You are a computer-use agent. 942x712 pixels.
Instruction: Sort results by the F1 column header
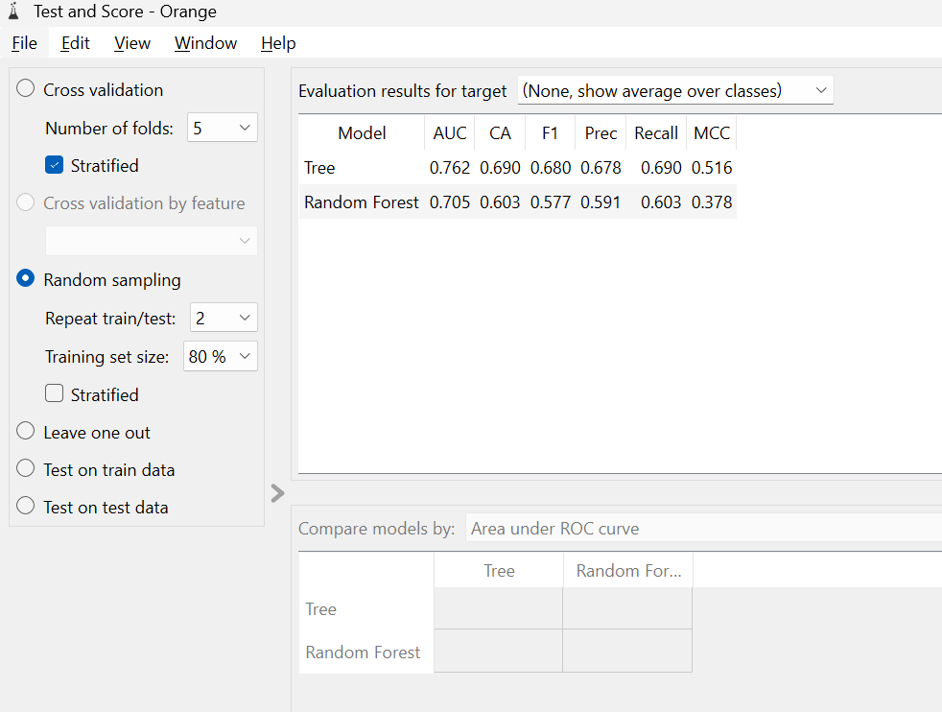tap(551, 133)
